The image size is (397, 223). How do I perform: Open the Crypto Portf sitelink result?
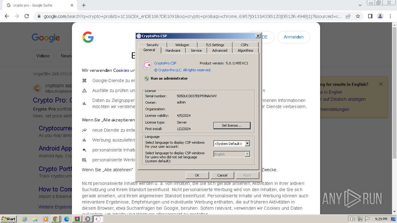pyautogui.click(x=55, y=169)
